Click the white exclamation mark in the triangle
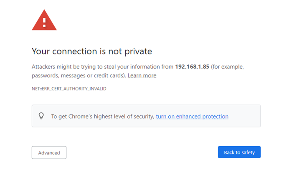 (x=44, y=22)
